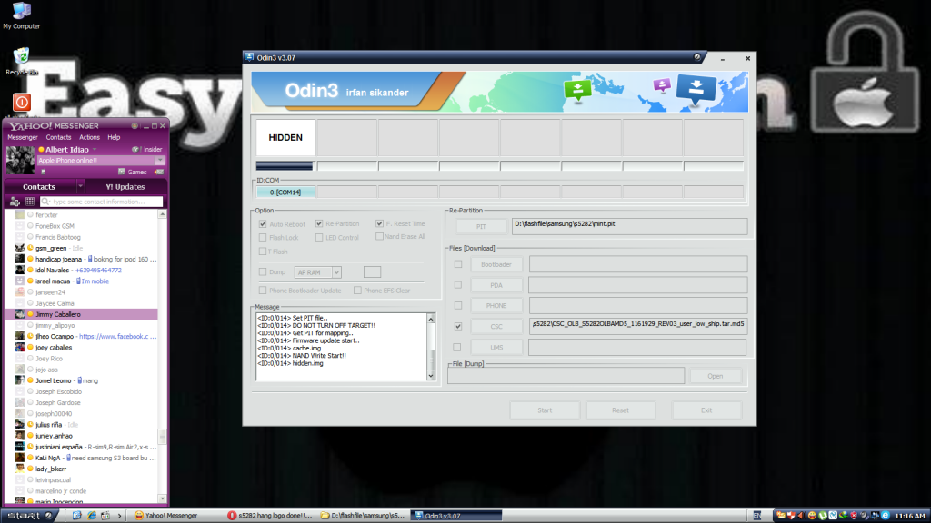Click the EN language bar indicator
This screenshot has height=523, width=931.
click(757, 516)
